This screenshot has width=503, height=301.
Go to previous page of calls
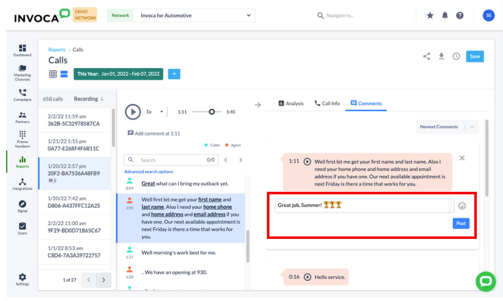point(88,280)
